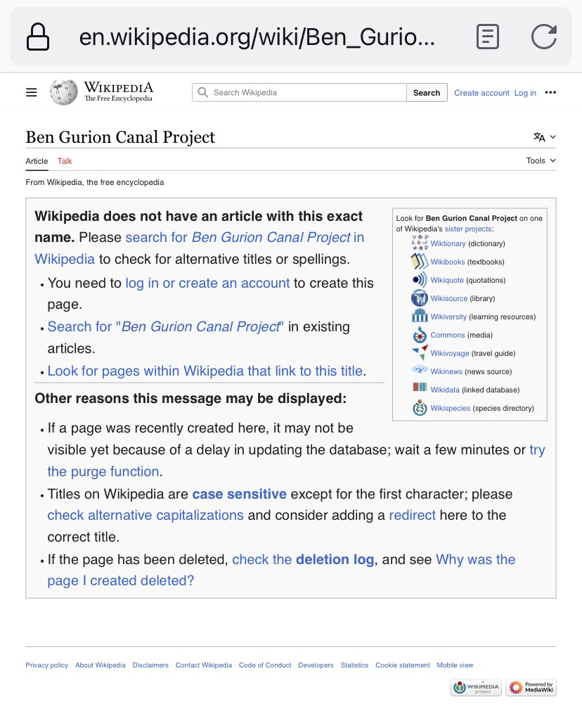Screen dimensions: 582x716
Task: Click 'check alternative capitalizations' link
Action: 145,515
